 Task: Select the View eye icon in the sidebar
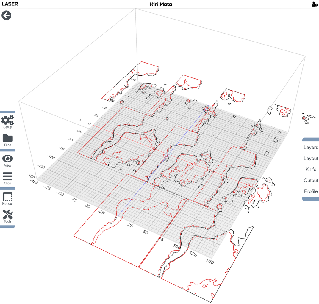coord(7,159)
